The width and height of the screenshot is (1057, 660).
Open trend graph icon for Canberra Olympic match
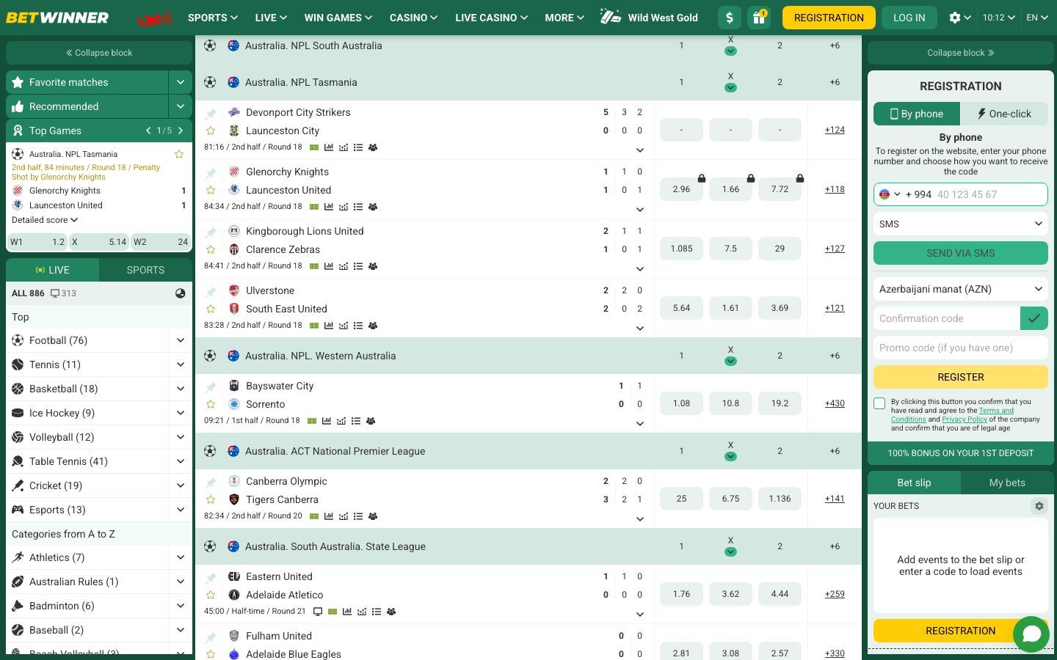344,516
